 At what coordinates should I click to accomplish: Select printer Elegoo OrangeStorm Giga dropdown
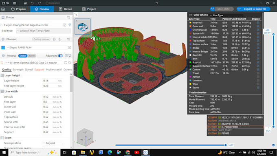tap(32, 25)
